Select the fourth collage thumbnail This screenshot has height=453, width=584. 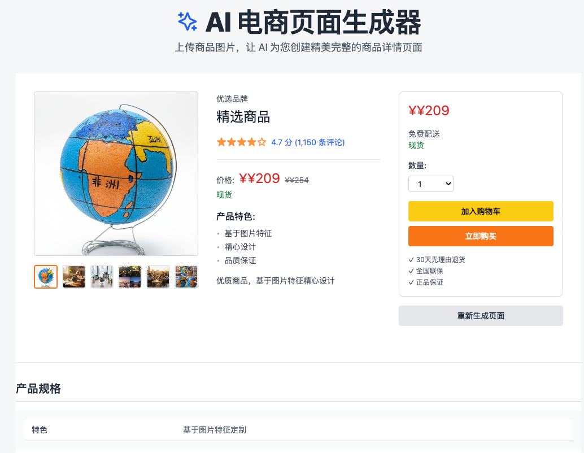130,277
